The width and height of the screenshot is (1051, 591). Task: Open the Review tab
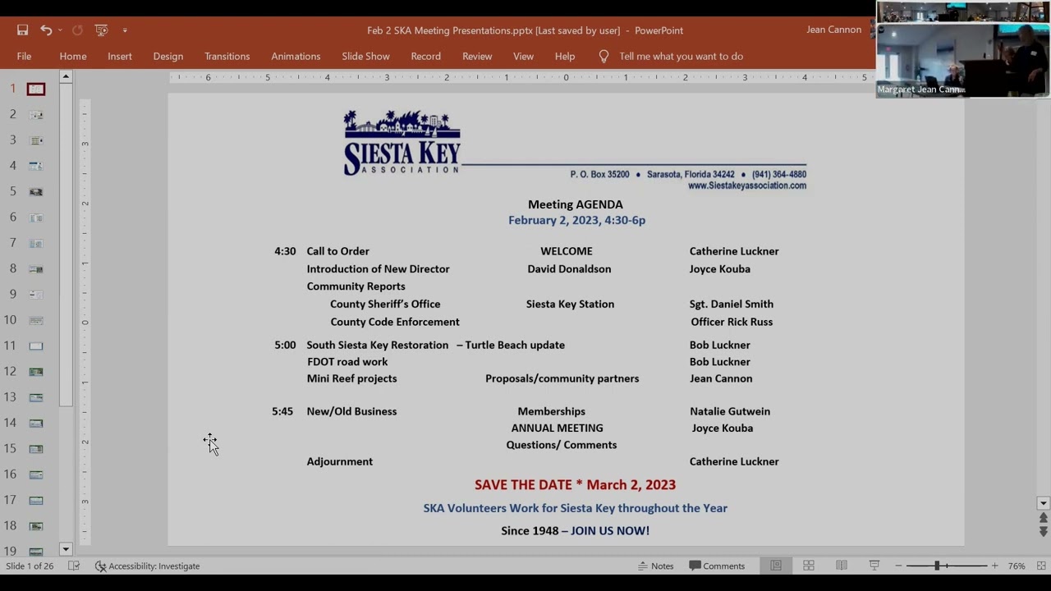(477, 57)
